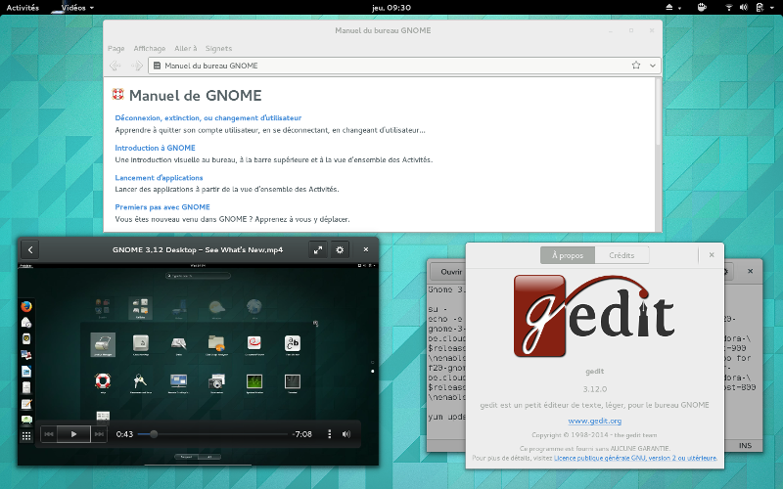
Task: Click the video seek slider
Action: [x=212, y=434]
